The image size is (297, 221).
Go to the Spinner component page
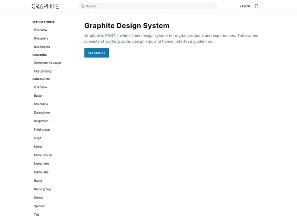39,206
